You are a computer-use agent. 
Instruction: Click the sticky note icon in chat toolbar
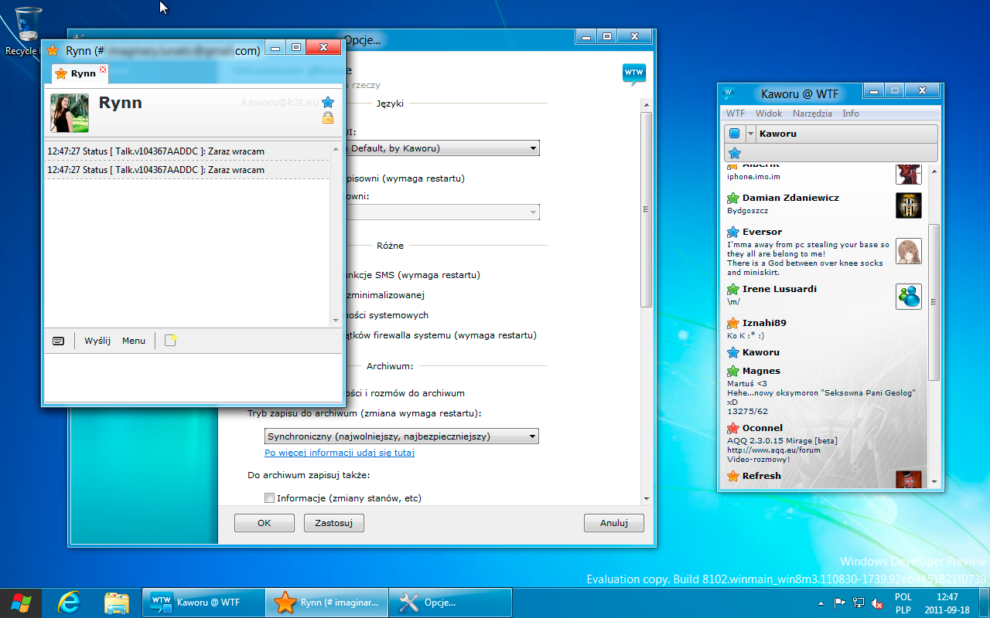pos(170,341)
